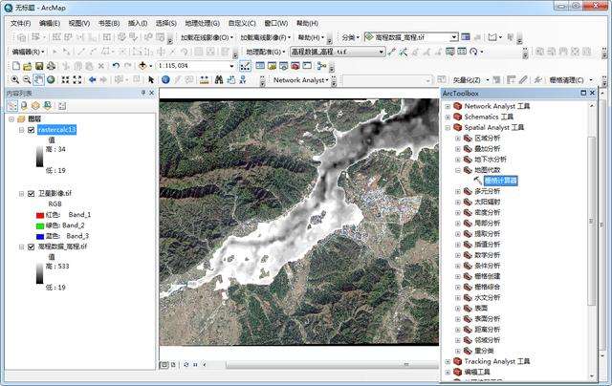This screenshot has width=612, height=386.
Task: Collapse the Spatial Analyst 工具 toolbox
Action: [448, 127]
